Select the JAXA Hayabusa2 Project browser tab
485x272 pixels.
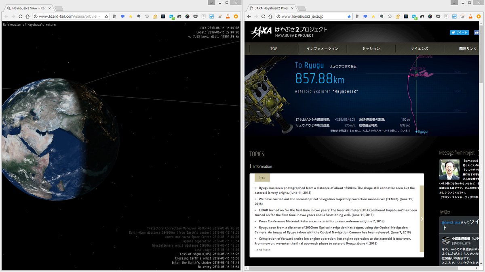272,8
